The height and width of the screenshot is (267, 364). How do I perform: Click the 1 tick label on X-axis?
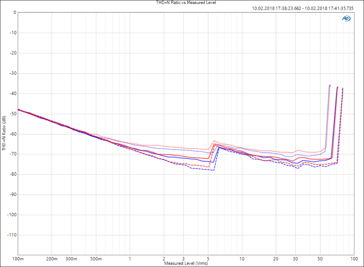click(x=130, y=258)
